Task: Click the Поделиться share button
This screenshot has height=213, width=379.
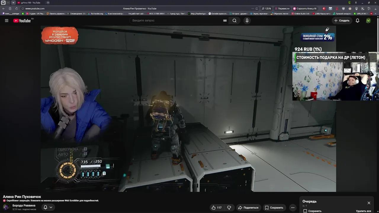Action: (x=248, y=208)
